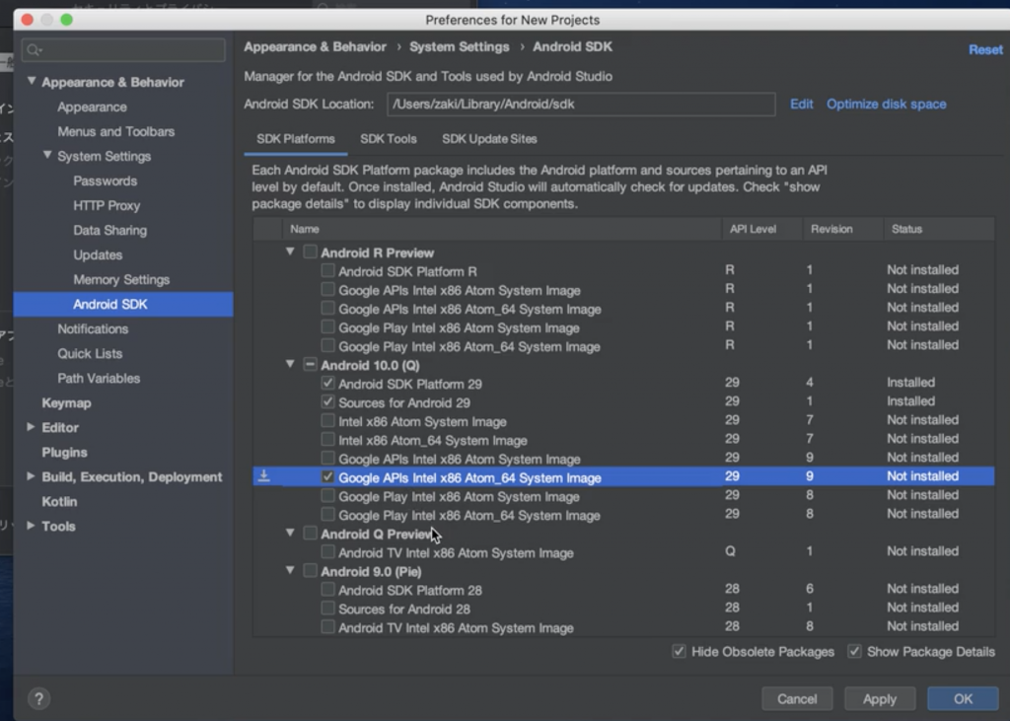1010x721 pixels.
Task: Collapse the Android 10.0 (Q) group
Action: tap(290, 364)
